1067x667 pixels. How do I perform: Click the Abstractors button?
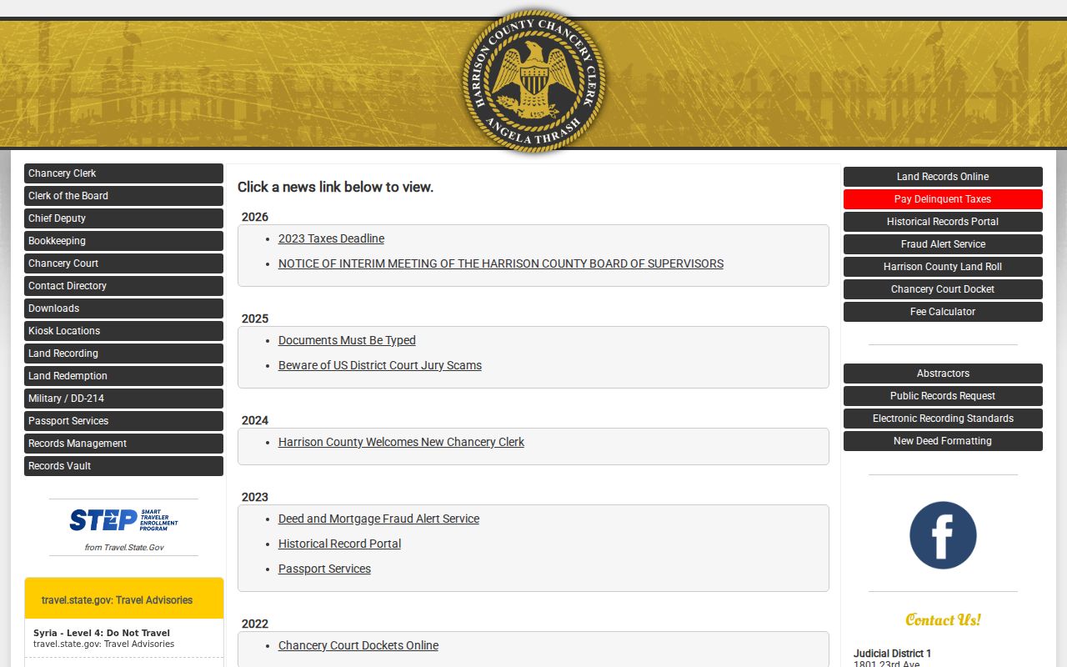point(943,374)
